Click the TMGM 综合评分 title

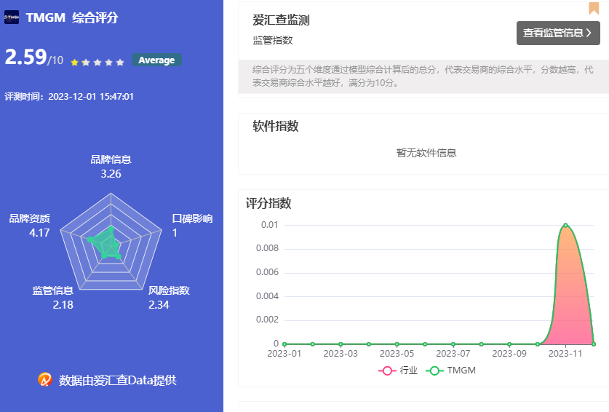click(x=72, y=17)
